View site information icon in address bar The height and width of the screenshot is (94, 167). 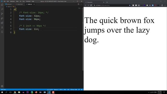(94, 5)
